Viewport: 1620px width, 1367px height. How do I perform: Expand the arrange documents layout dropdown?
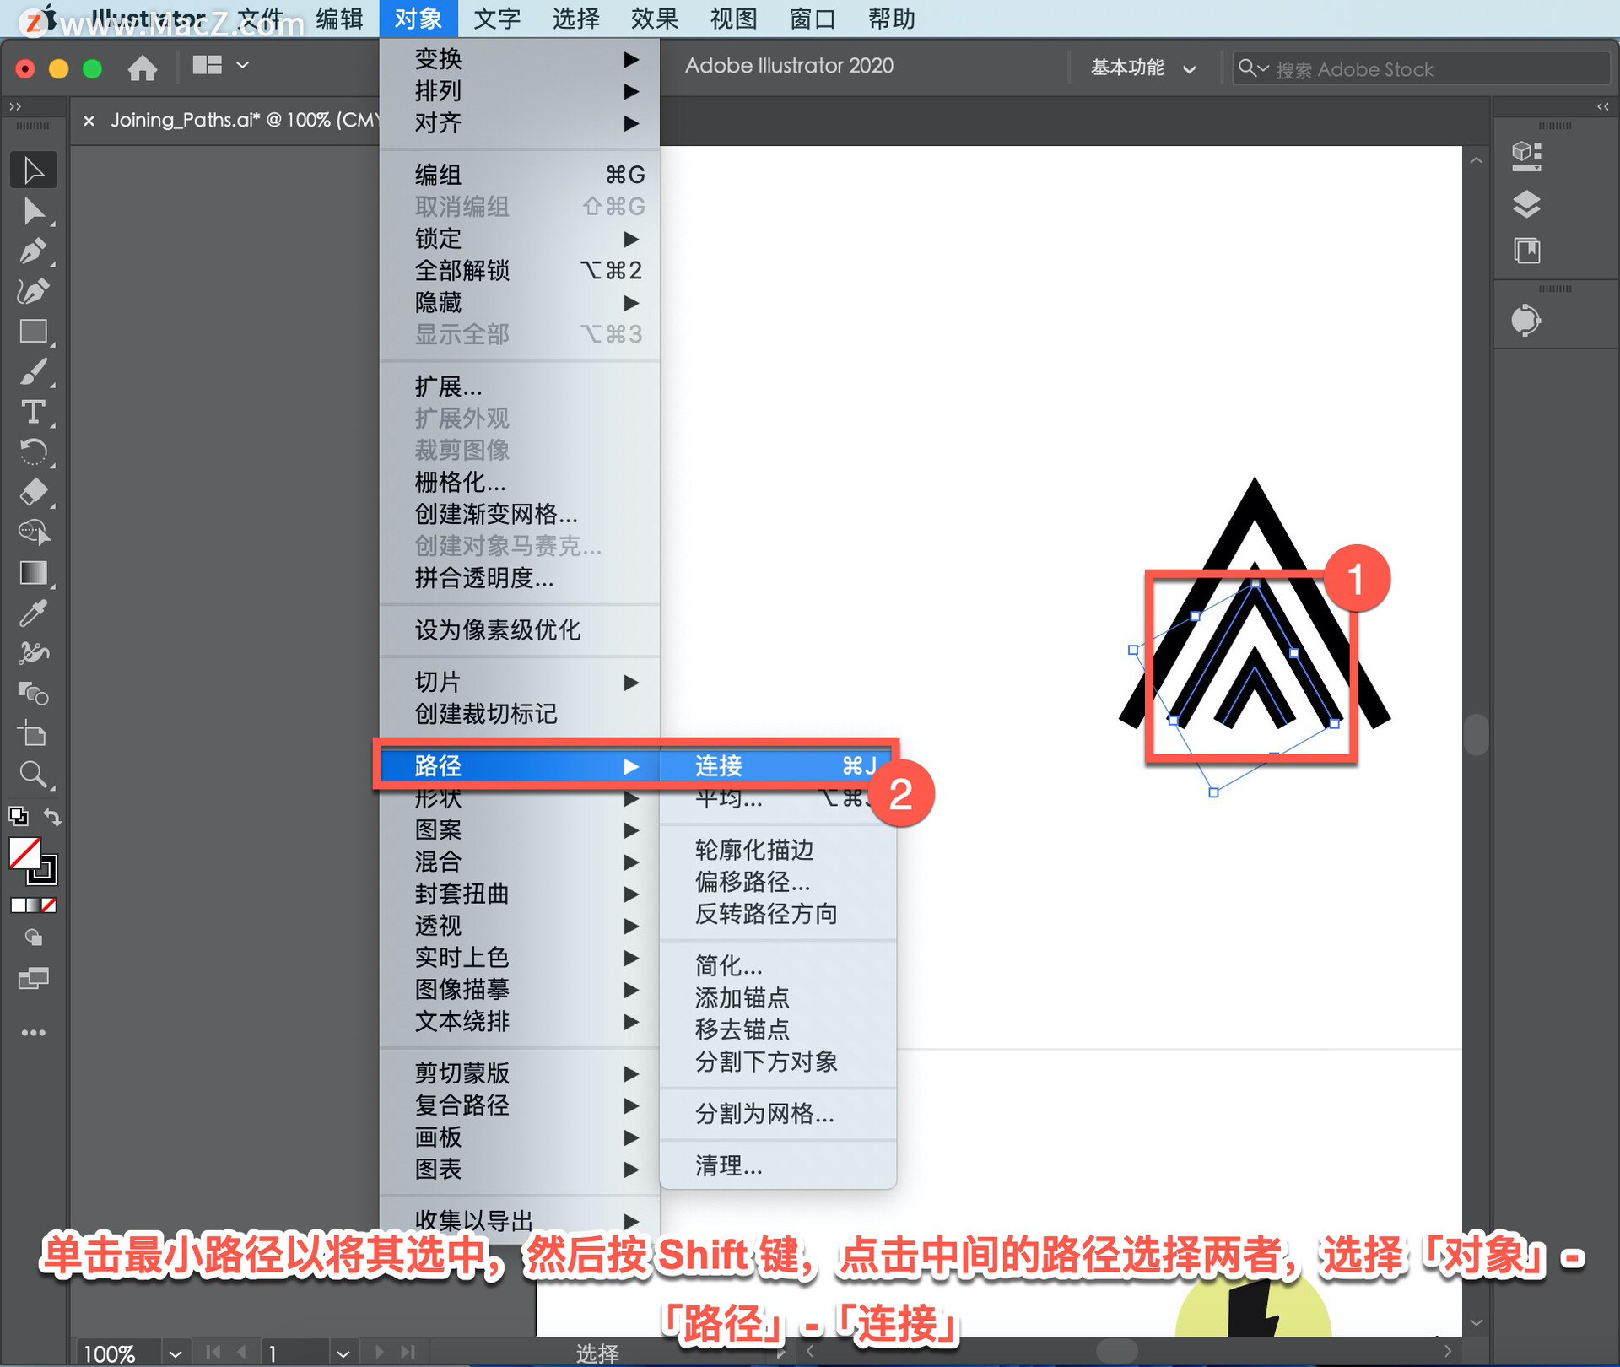click(x=242, y=65)
